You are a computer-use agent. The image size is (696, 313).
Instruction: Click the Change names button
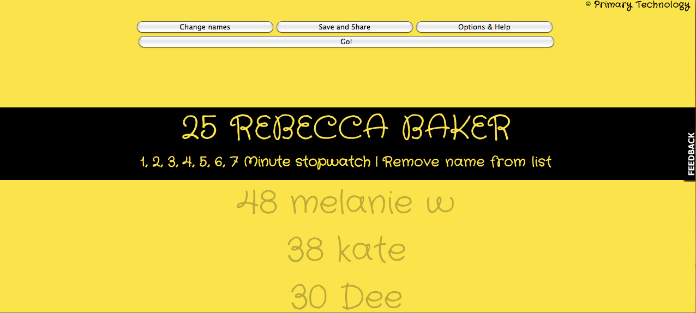pyautogui.click(x=205, y=27)
